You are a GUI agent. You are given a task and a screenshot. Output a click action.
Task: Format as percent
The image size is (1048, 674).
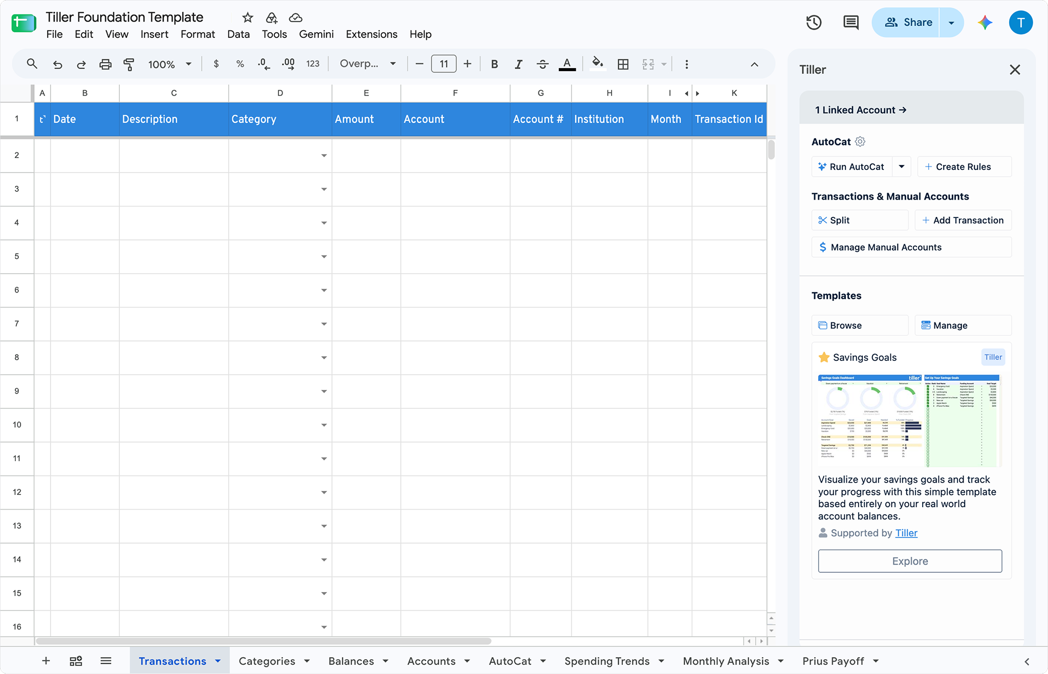(x=240, y=64)
